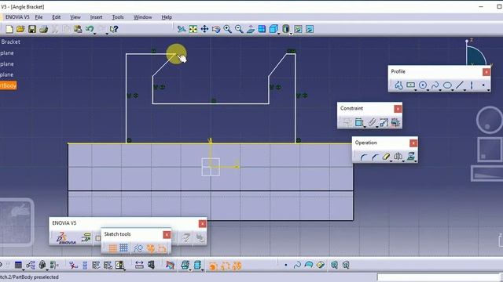Image resolution: width=503 pixels, height=282 pixels.
Task: Close the Profile toolbar
Action: [x=486, y=72]
